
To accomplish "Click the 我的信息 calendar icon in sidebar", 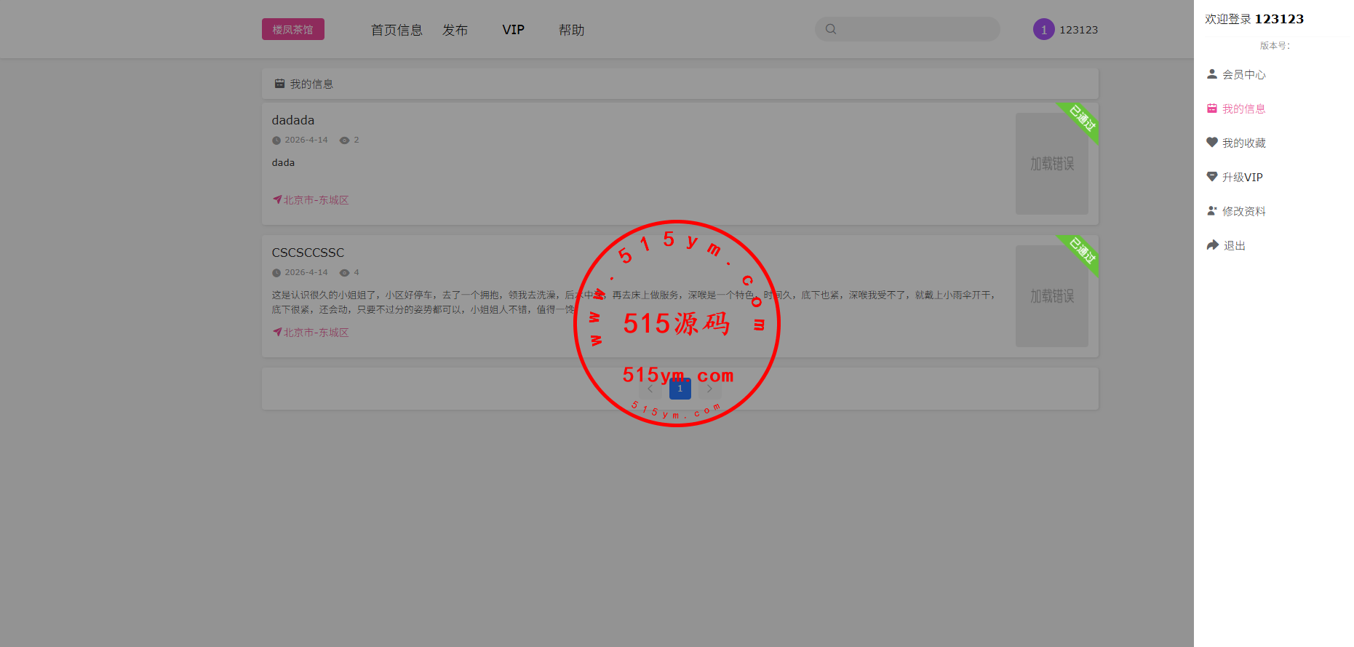I will pyautogui.click(x=1211, y=108).
